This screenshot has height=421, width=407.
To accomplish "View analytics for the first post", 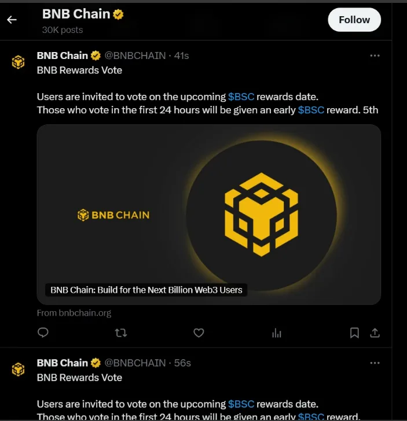I will [277, 333].
